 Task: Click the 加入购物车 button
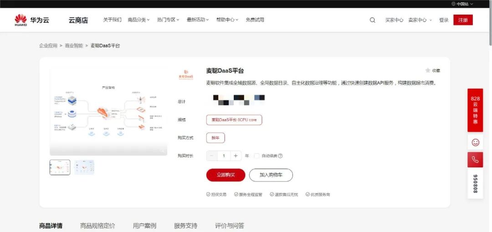tap(271, 175)
